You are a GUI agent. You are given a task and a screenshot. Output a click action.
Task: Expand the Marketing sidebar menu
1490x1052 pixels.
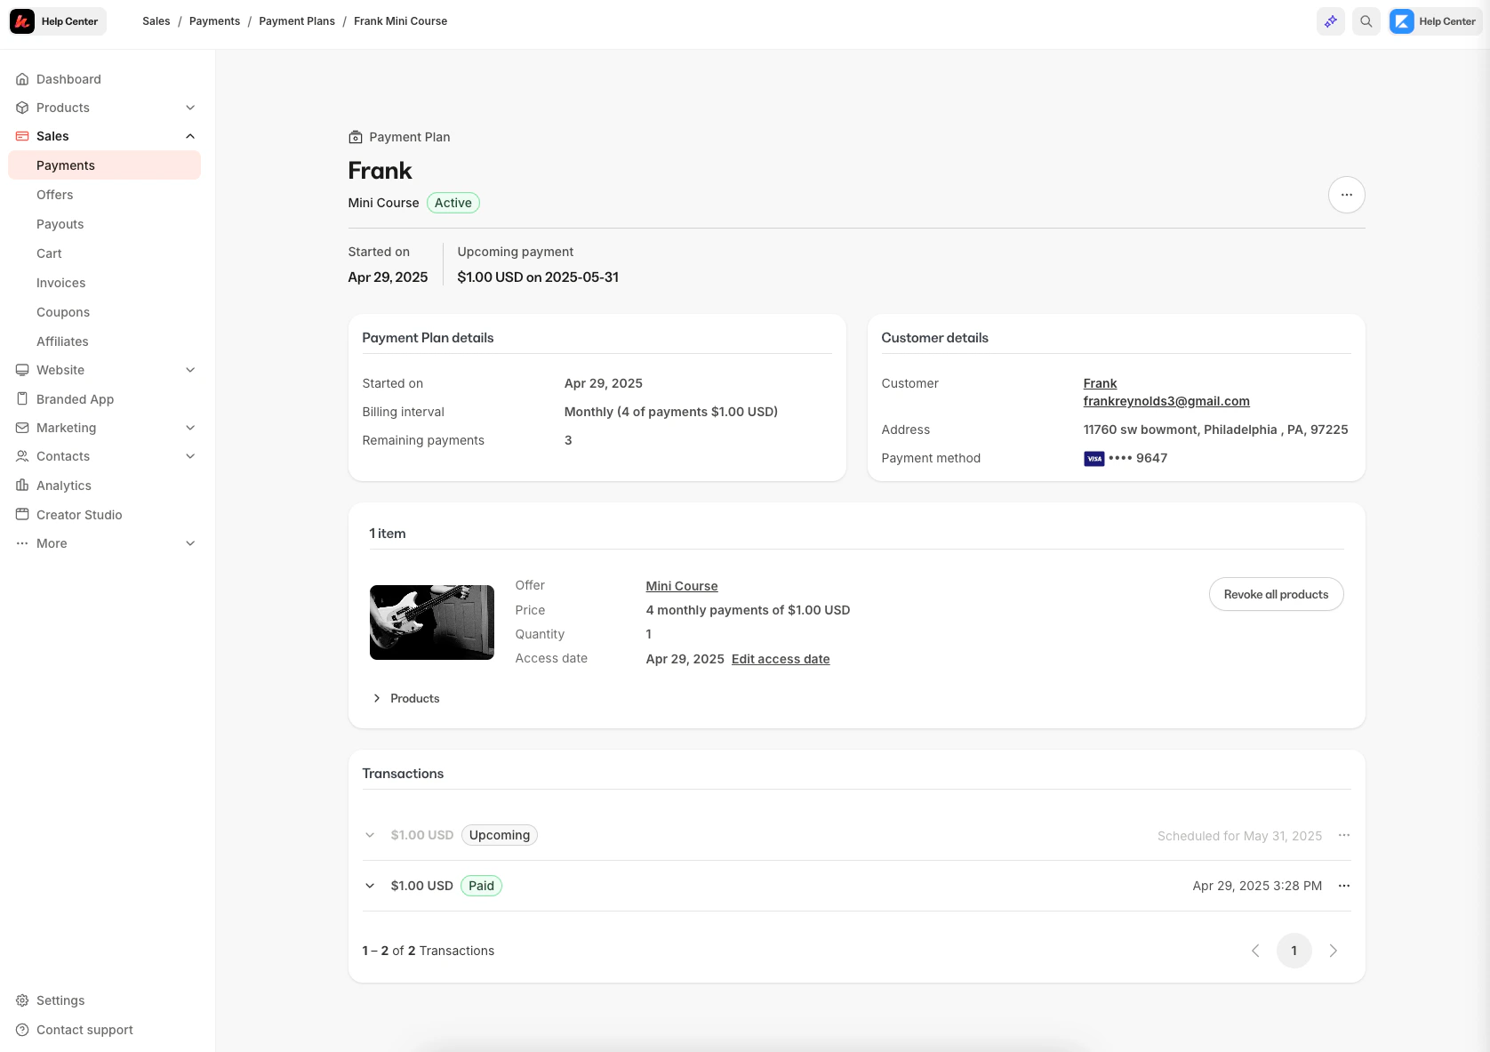click(189, 428)
